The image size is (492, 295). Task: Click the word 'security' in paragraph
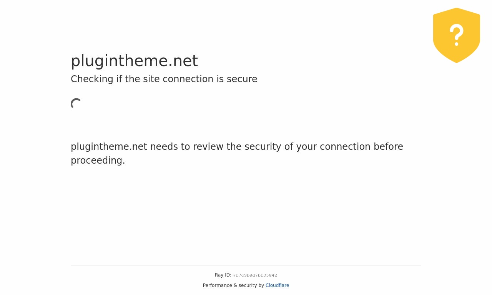point(263,147)
